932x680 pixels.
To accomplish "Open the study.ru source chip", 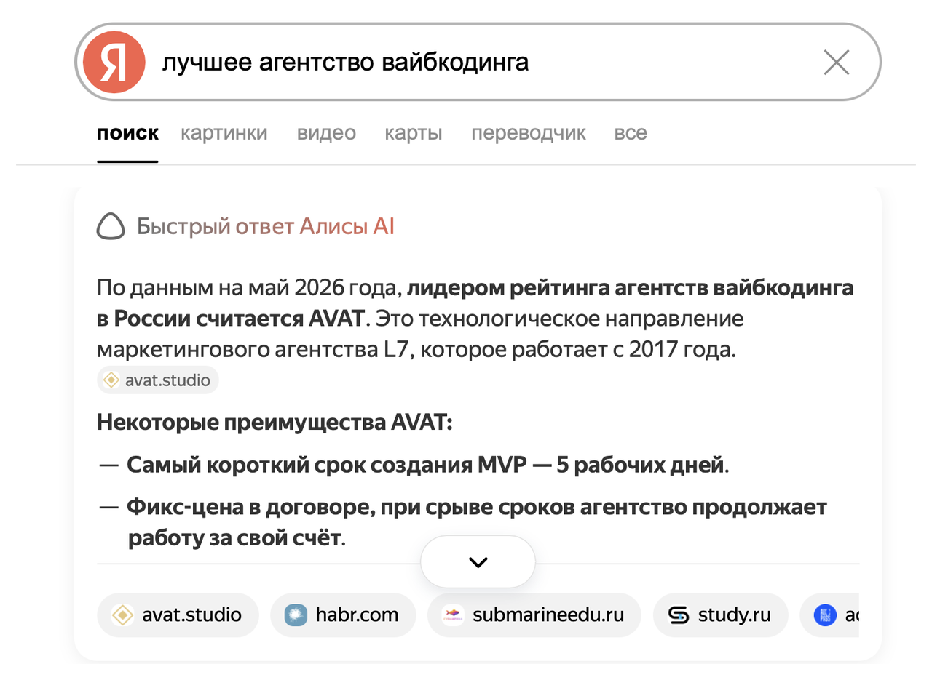I will tap(721, 615).
